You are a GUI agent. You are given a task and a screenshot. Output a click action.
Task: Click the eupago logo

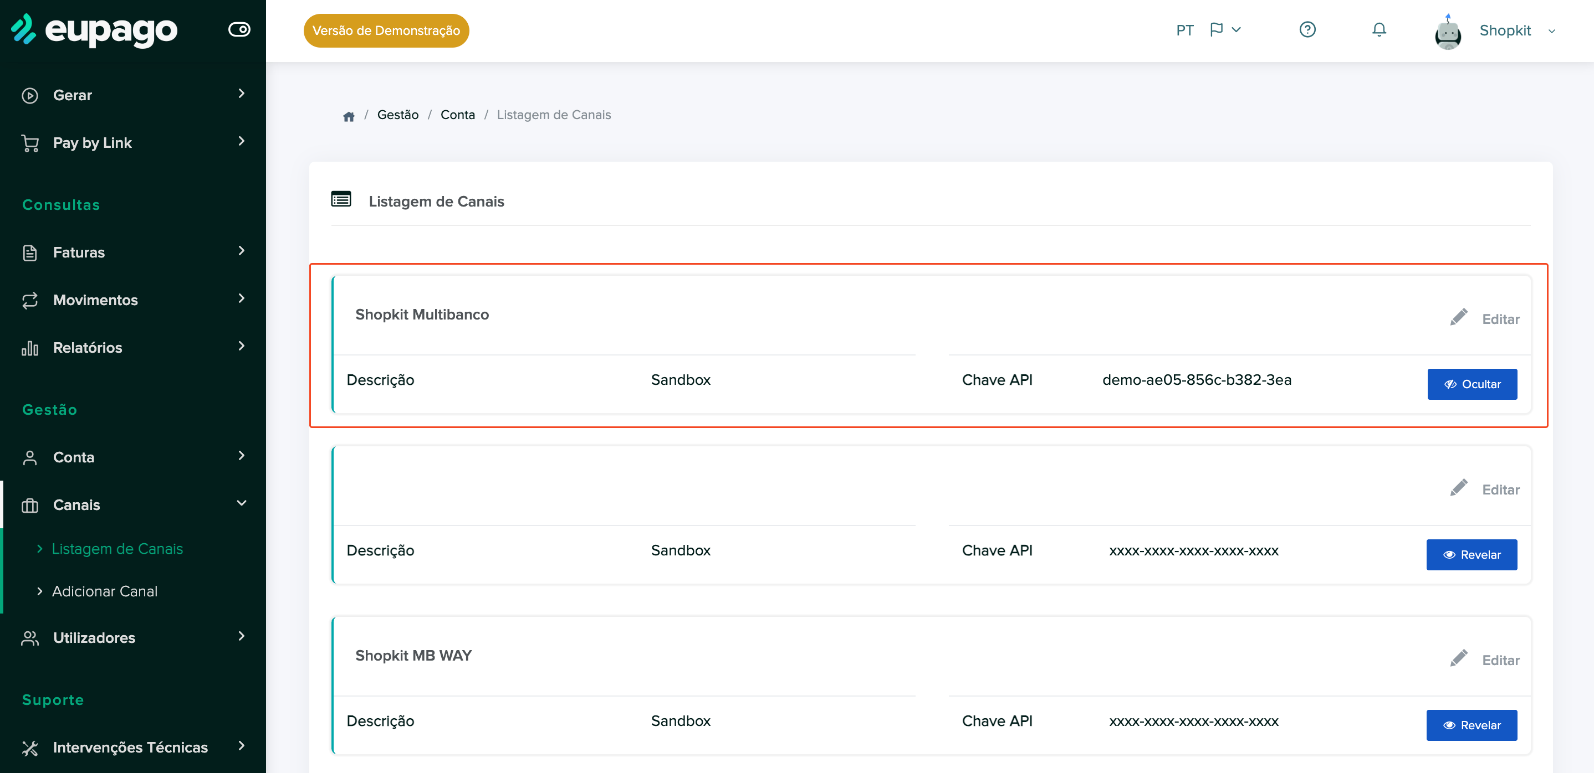click(x=94, y=30)
